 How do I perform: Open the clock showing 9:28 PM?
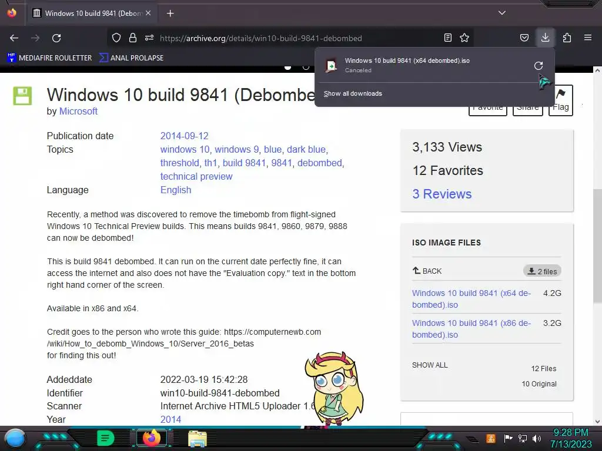point(571,438)
